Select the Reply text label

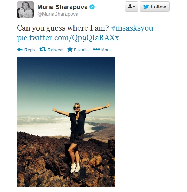pyautogui.click(x=30, y=50)
